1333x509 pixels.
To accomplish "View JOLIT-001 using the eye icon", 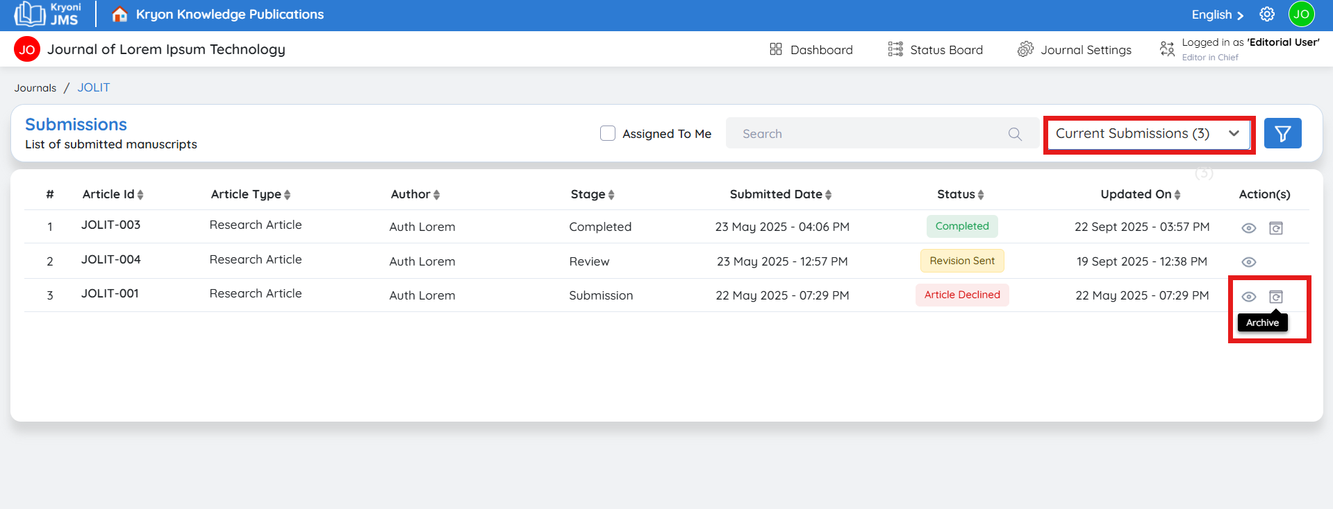I will click(x=1248, y=297).
